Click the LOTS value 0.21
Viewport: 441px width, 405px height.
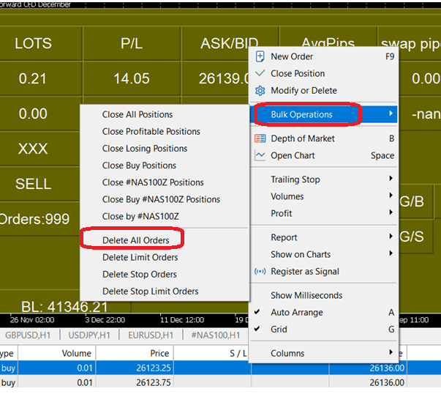pos(33,78)
